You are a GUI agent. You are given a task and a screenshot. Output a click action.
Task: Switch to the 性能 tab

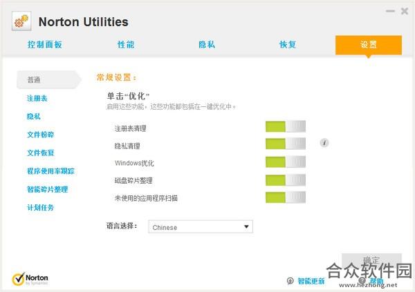[126, 44]
